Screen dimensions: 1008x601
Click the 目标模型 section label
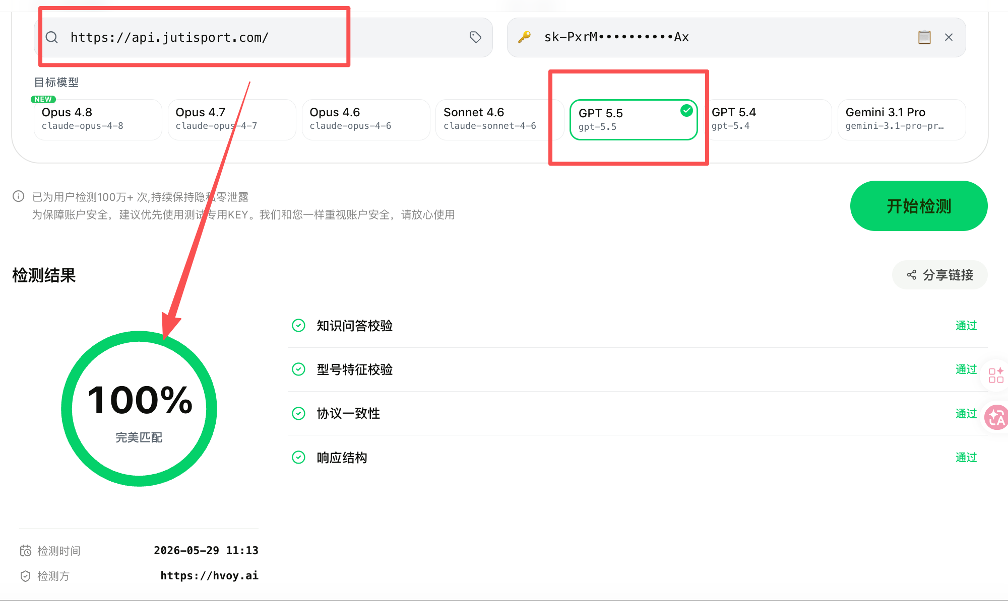click(56, 82)
